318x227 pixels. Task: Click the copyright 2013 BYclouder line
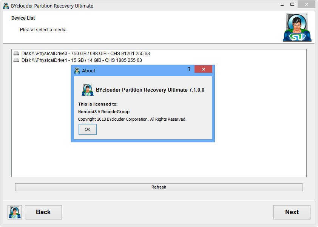tap(132, 119)
